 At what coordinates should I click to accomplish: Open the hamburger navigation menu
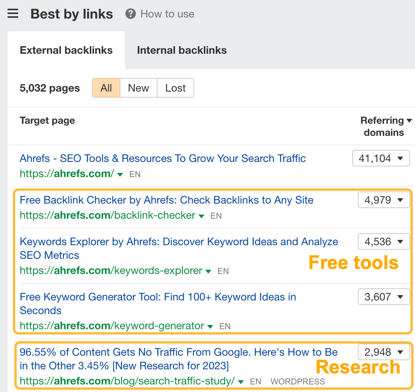13,13
